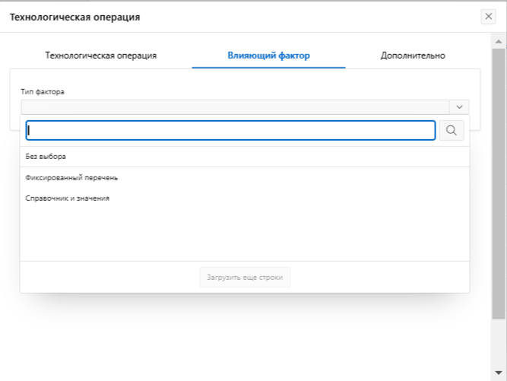The image size is (507, 381).
Task: Click the scroll up arrow of dialog
Action: click(499, 40)
